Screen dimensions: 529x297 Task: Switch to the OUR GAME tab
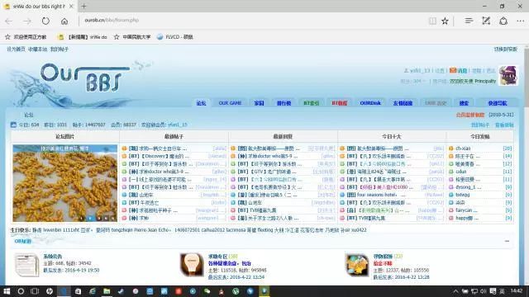coord(230,103)
